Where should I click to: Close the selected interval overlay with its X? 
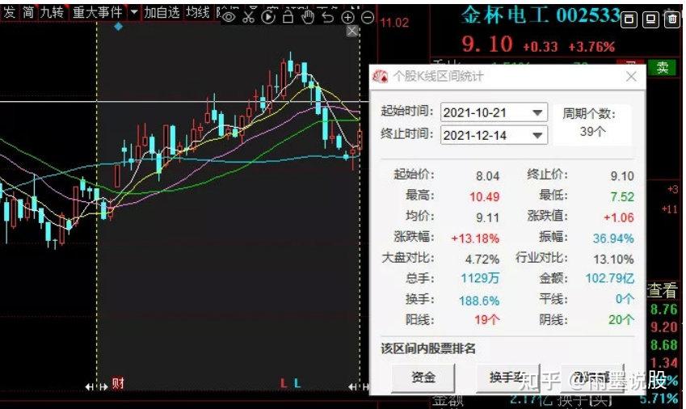click(x=352, y=31)
